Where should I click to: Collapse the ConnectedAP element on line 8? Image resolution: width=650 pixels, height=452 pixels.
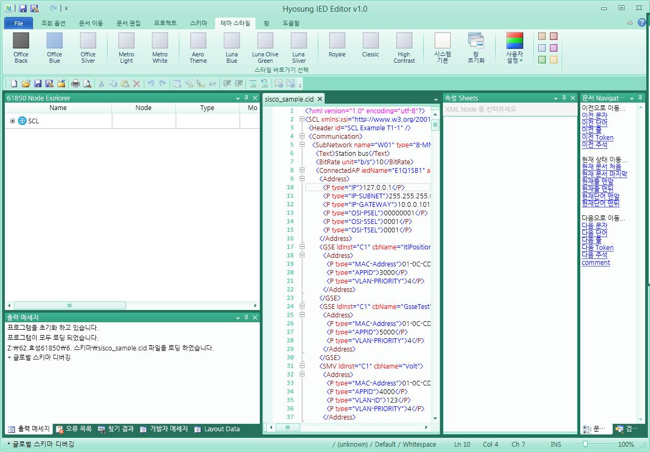pyautogui.click(x=302, y=170)
